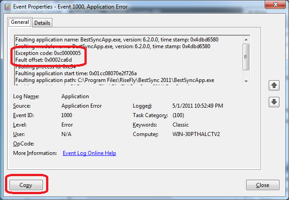Click the Event Properties title bar icon
This screenshot has width=289, height=200.
(7, 7)
